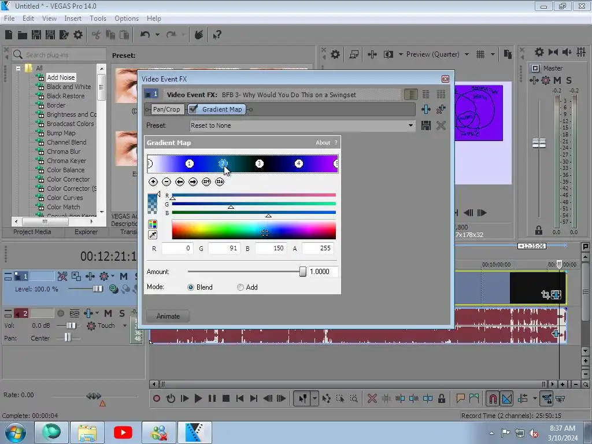This screenshot has width=592, height=444.
Task: Open Preview Quarter quality dropdown
Action: tap(467, 54)
